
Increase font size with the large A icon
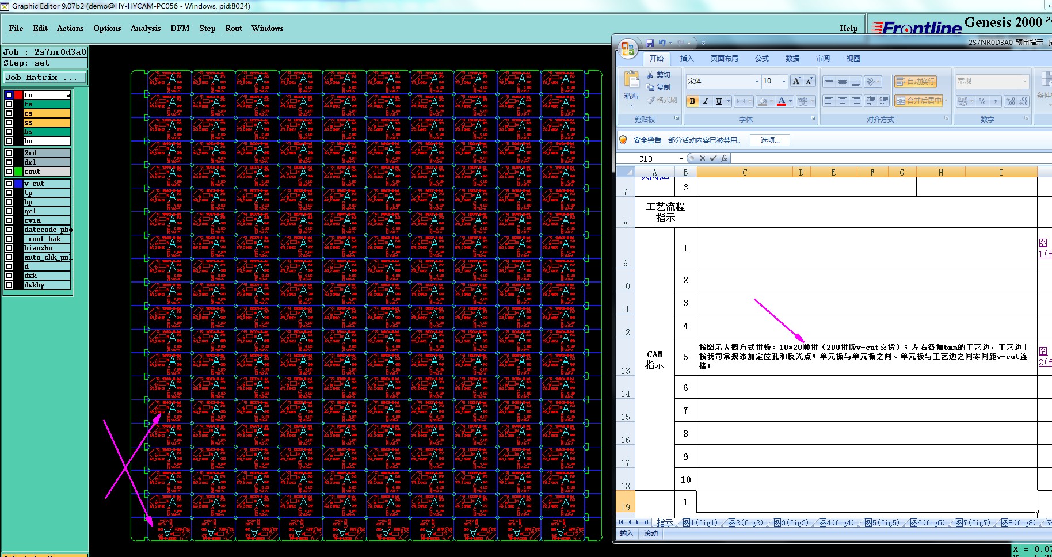pos(796,81)
